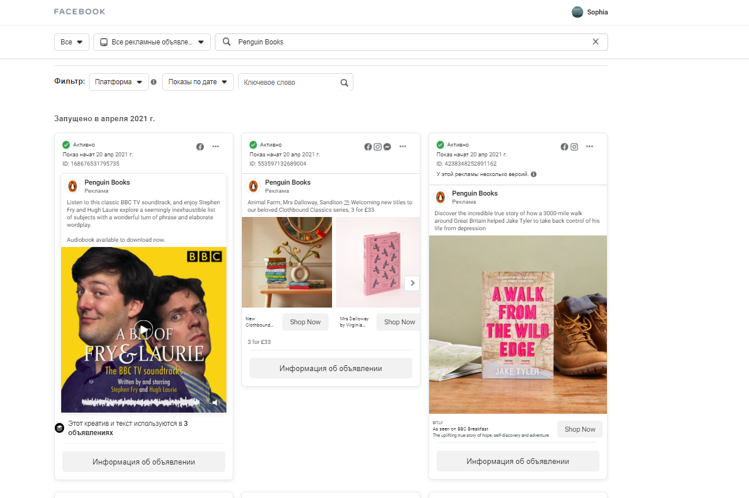This screenshot has width=749, height=498.
Task: Click info icon beside multiple versions notice
Action: 534,174
